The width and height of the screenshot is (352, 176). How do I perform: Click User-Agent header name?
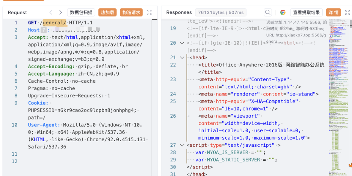pyautogui.click(x=44, y=125)
